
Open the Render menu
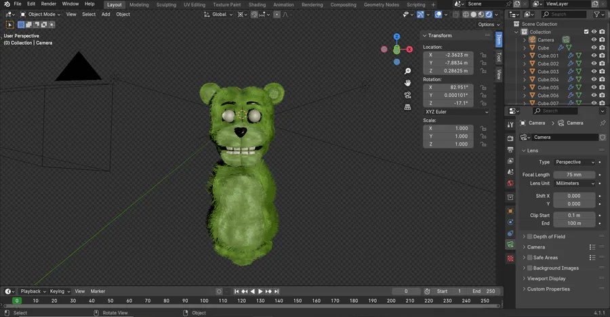tap(49, 4)
